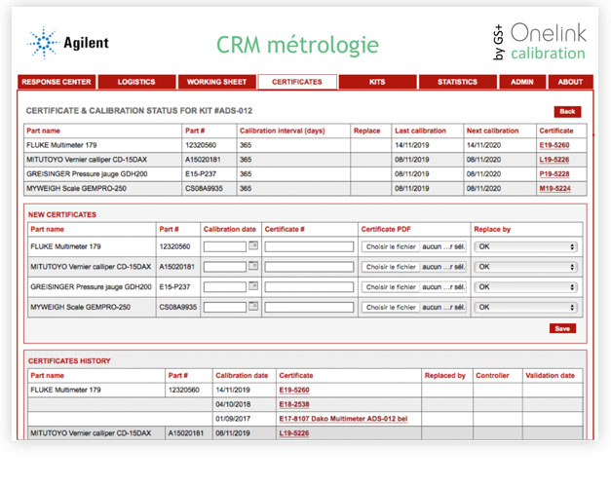Open E19-5260 in certificates history
This screenshot has height=485, width=611.
(x=294, y=390)
